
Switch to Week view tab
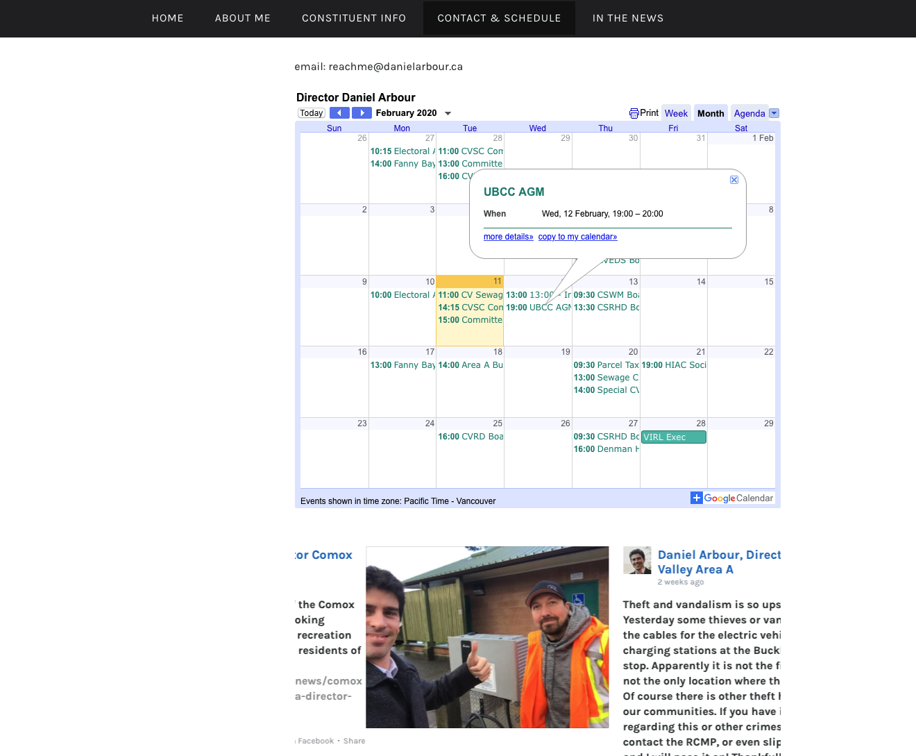click(676, 113)
